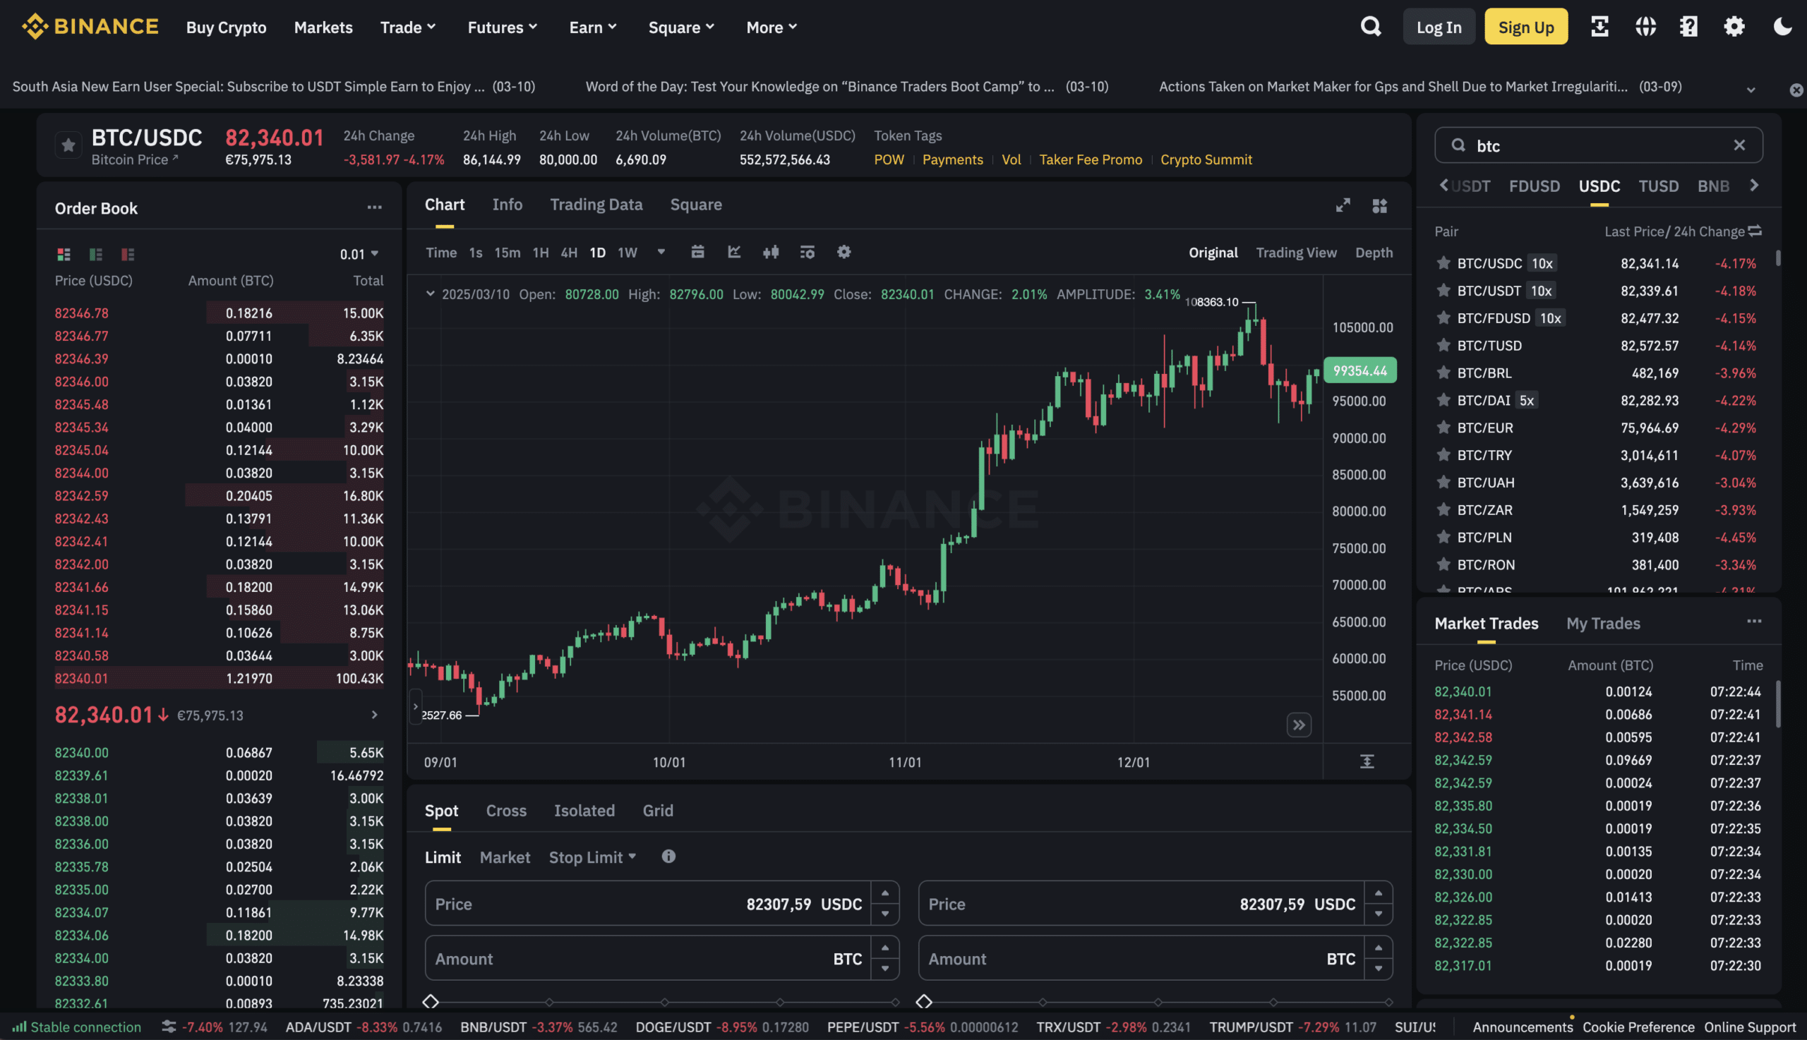Switch to the Trading Data tab
The height and width of the screenshot is (1040, 1807).
(x=596, y=205)
